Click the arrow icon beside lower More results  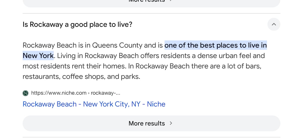pos(171,123)
